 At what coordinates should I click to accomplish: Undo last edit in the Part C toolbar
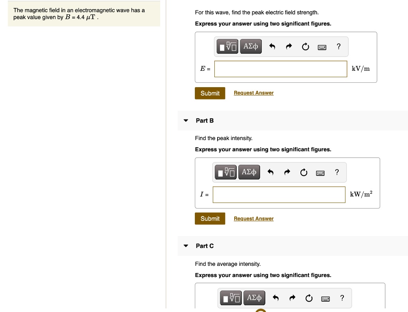[276, 298]
